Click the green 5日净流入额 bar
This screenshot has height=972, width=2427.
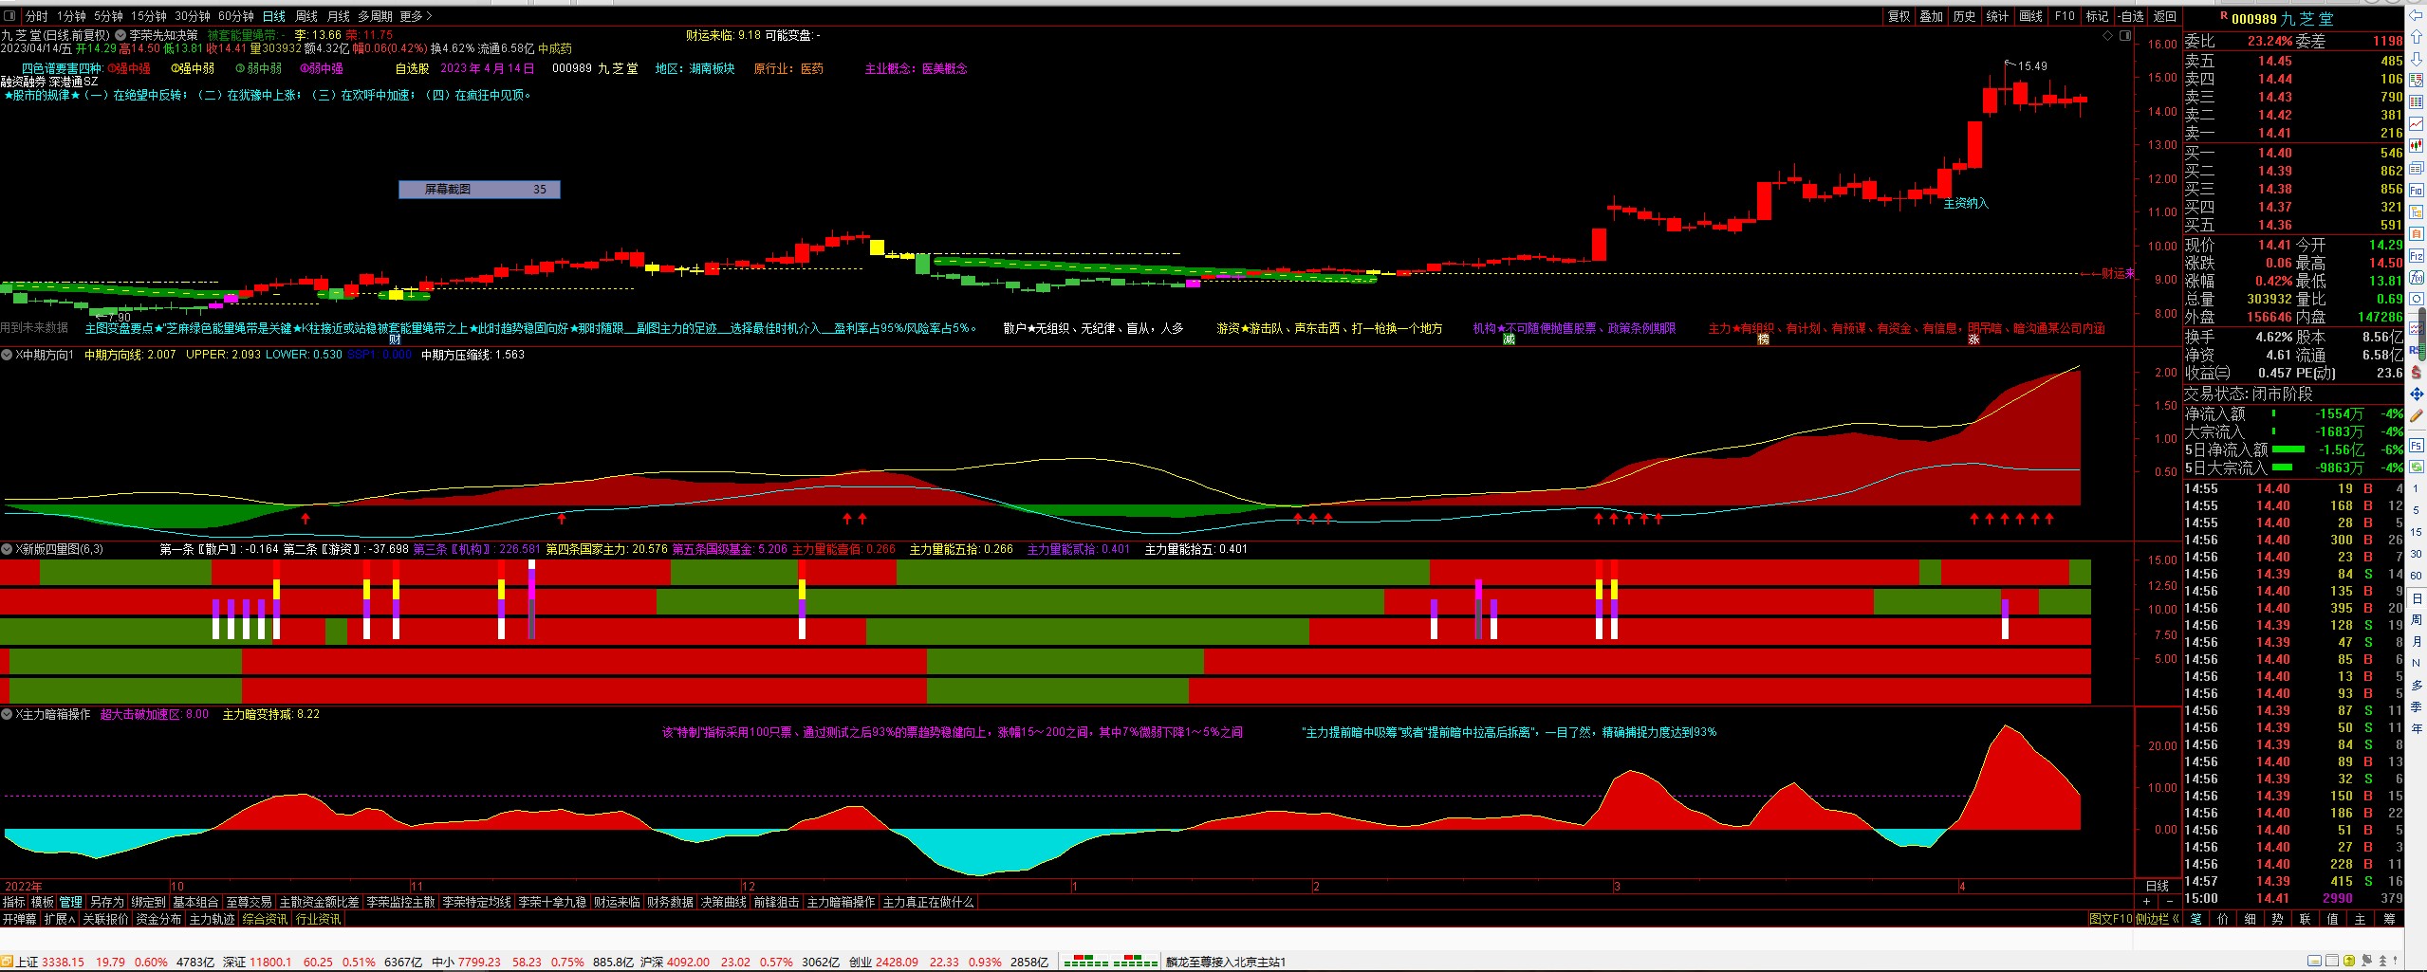(x=2288, y=449)
